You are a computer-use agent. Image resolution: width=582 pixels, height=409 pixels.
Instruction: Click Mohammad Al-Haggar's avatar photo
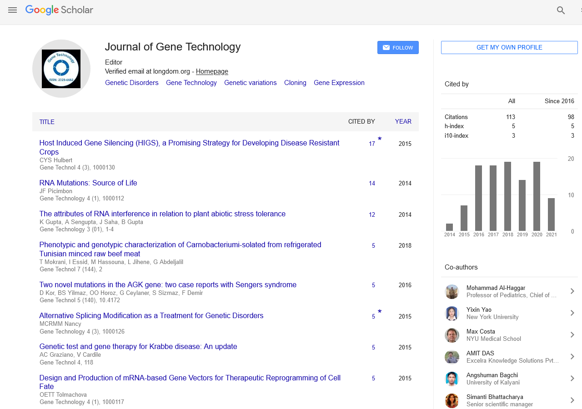pos(452,292)
